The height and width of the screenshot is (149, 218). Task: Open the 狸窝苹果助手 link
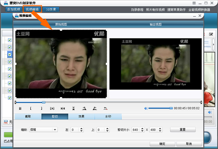[176, 10]
